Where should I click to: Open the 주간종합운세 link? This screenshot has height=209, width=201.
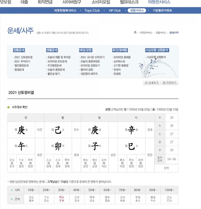point(54,66)
